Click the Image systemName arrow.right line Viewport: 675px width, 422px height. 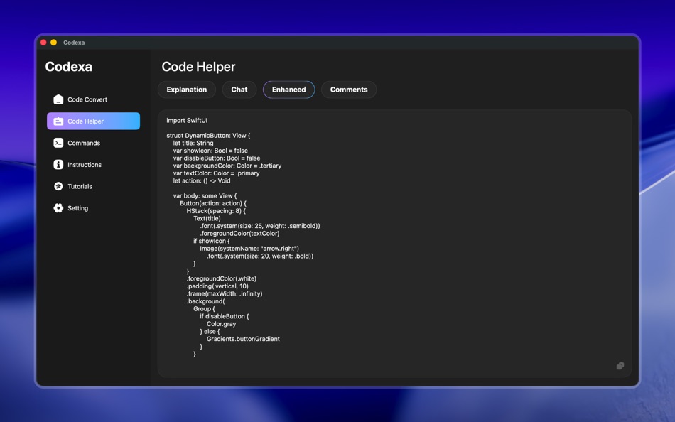[249, 249]
